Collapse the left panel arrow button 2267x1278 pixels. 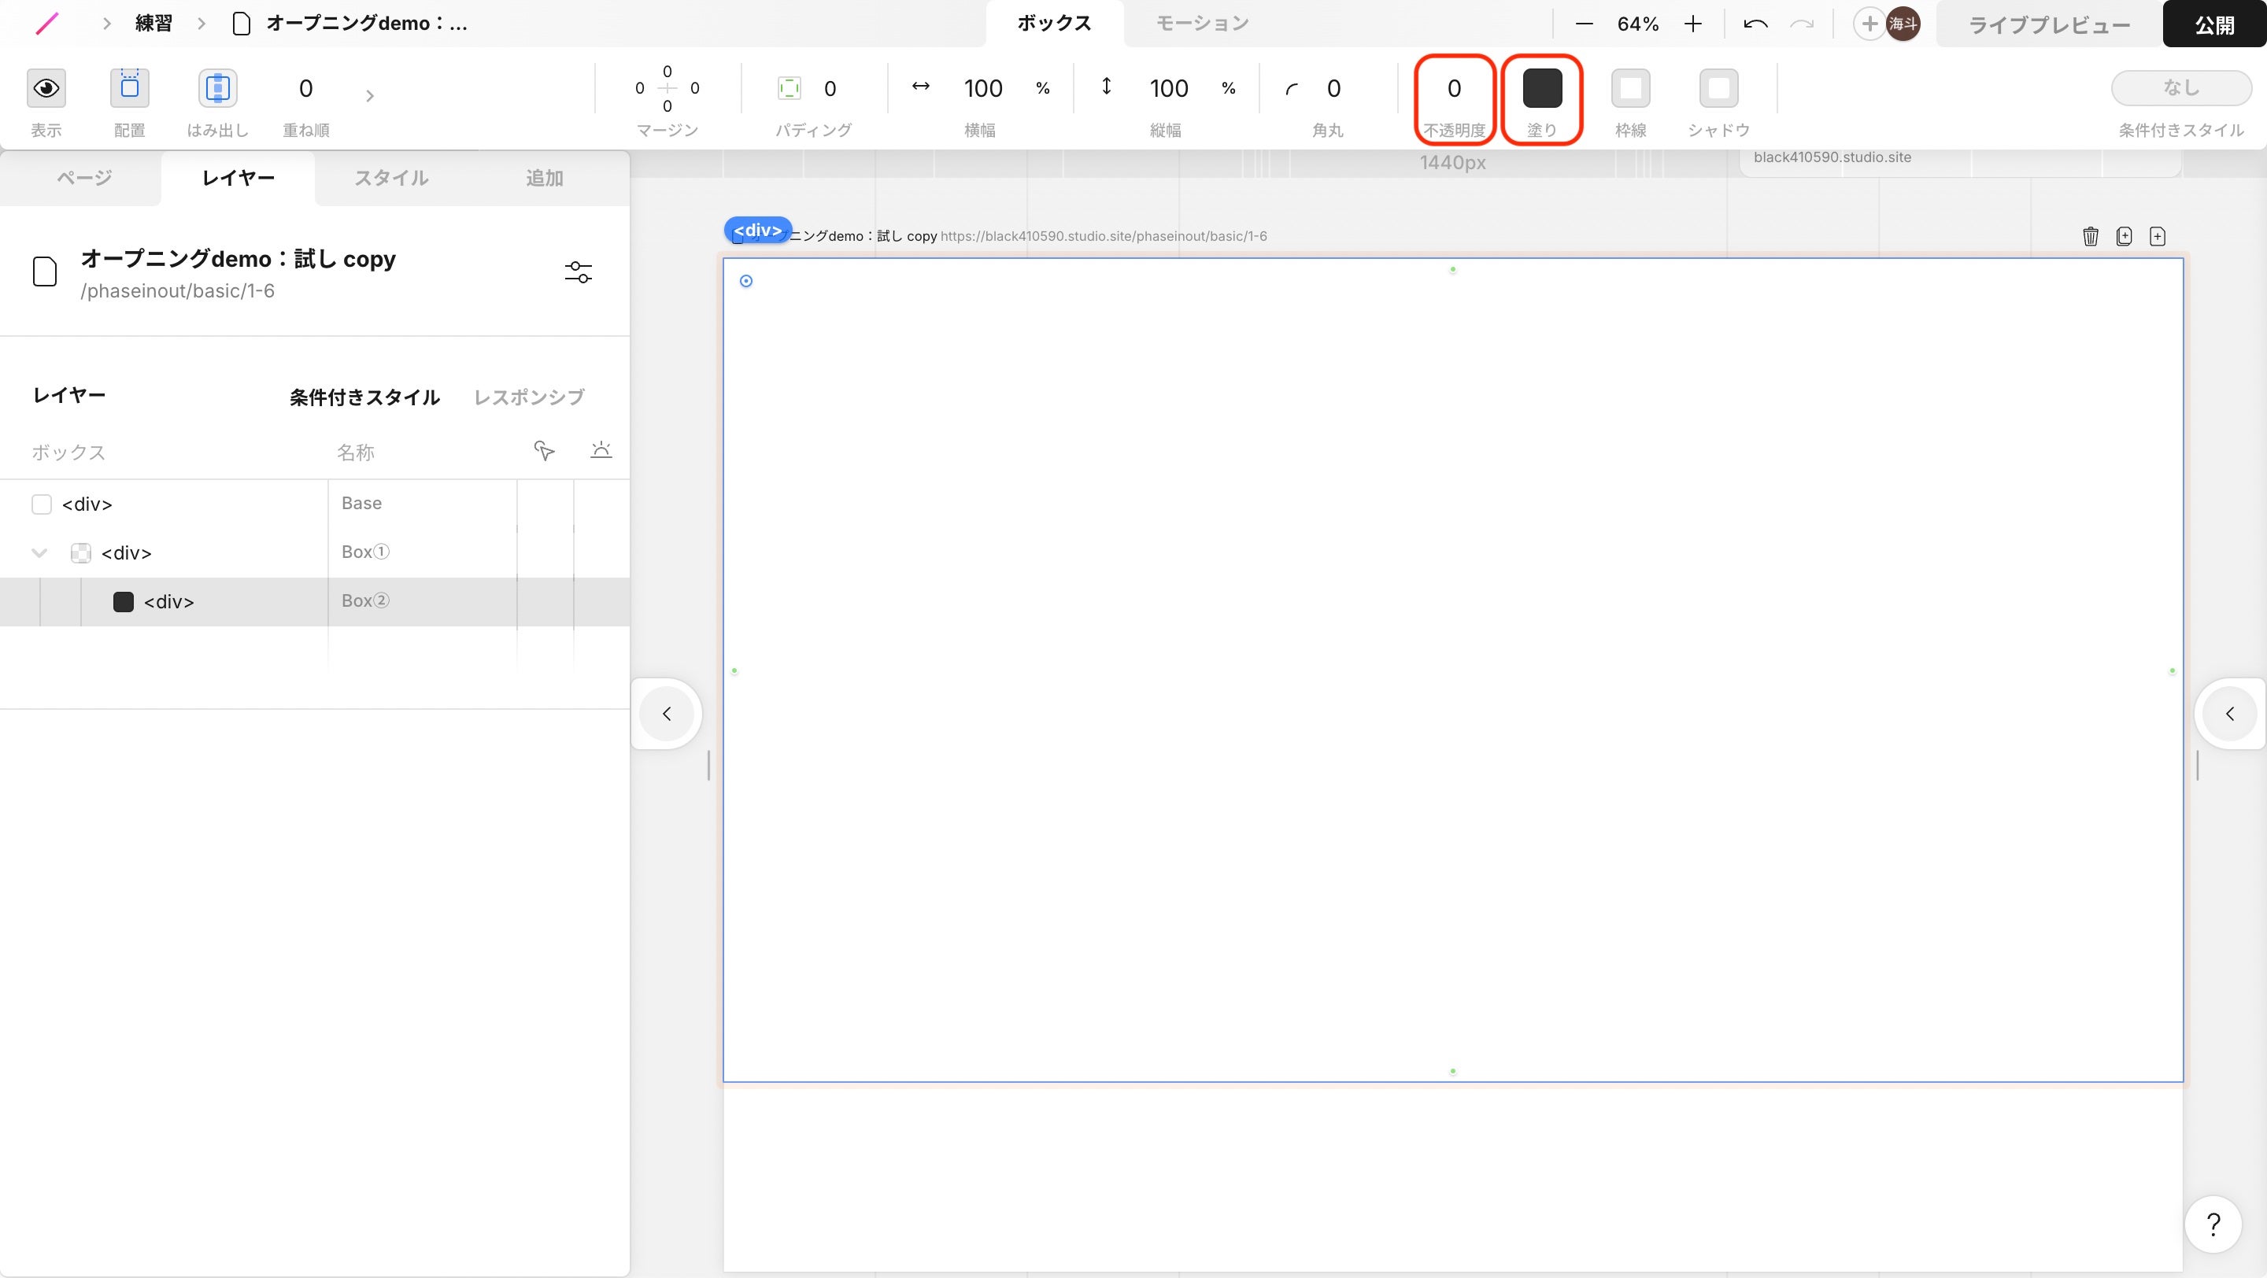click(x=666, y=713)
